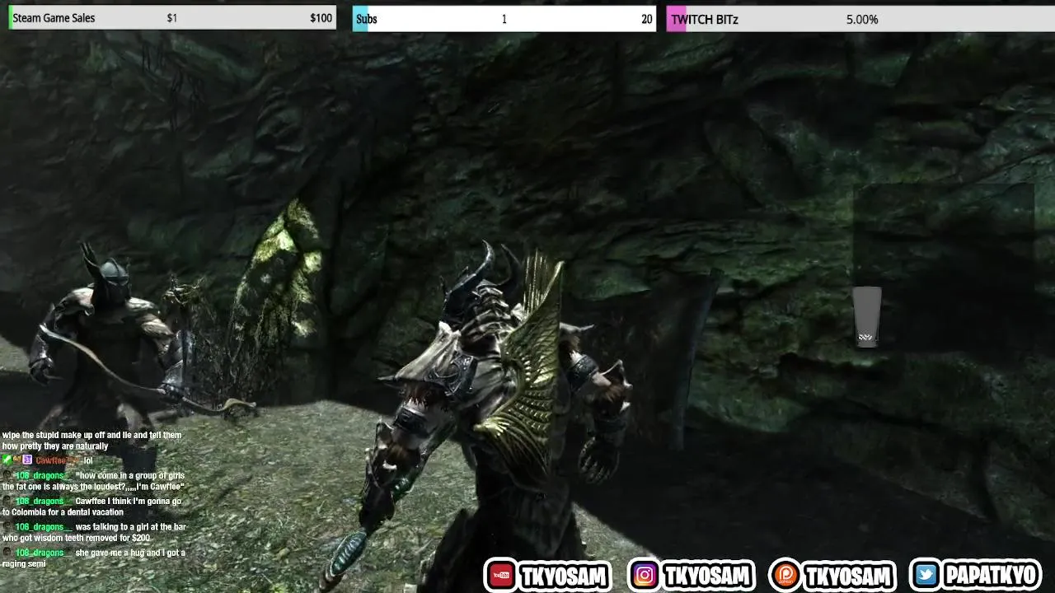Click the purple badge beside Cawffee's name
This screenshot has width=1055, height=593.
26,460
